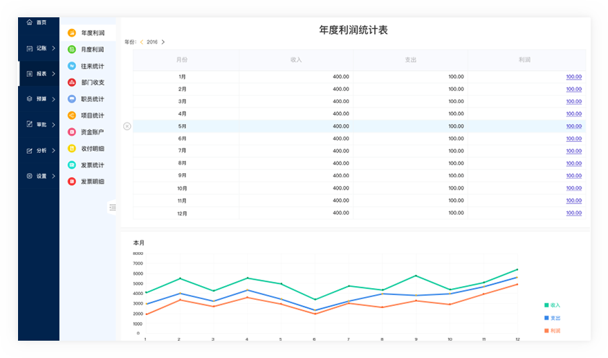Screen dimensions: 608x358
Task: Open 发票明细 via its red icon
Action: 72,181
